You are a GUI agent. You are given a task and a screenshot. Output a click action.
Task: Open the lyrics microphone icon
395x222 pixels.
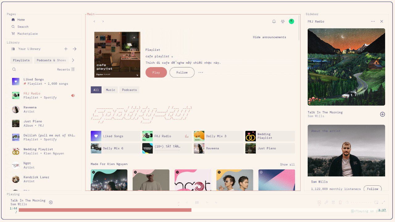click(326, 202)
